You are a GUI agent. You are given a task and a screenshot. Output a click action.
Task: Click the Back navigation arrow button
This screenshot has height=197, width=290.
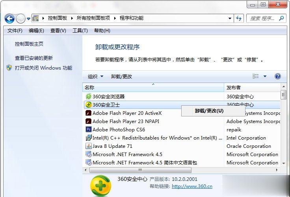coord(9,18)
